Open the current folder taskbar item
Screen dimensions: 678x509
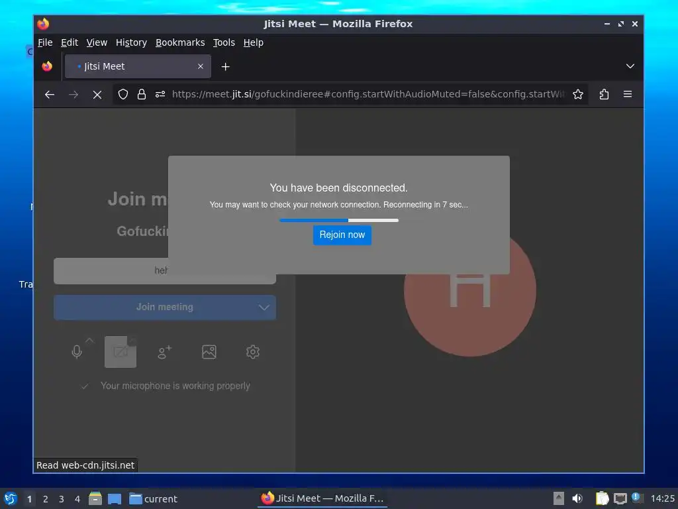click(153, 498)
